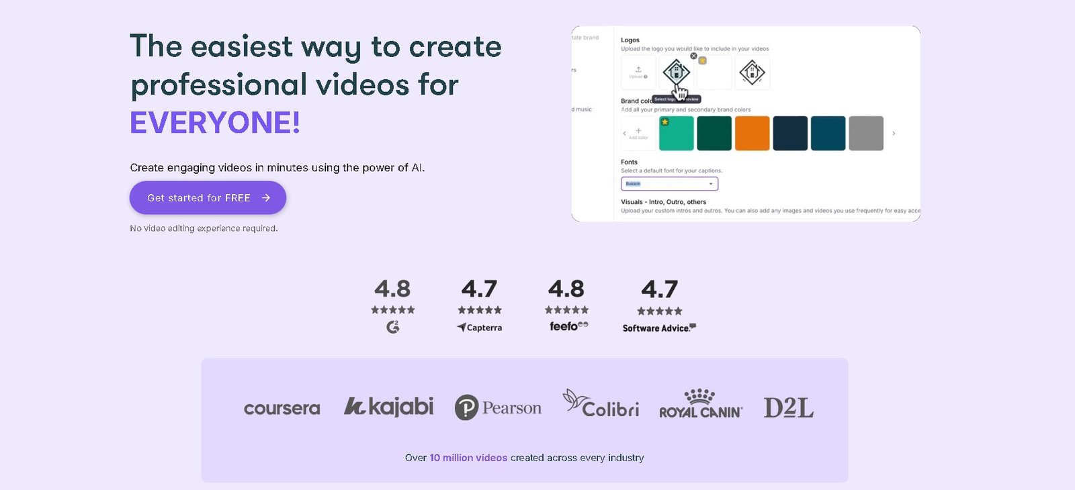Screen dimensions: 1075x490
Task: Click the star on the teal swatch
Action: [x=664, y=121]
